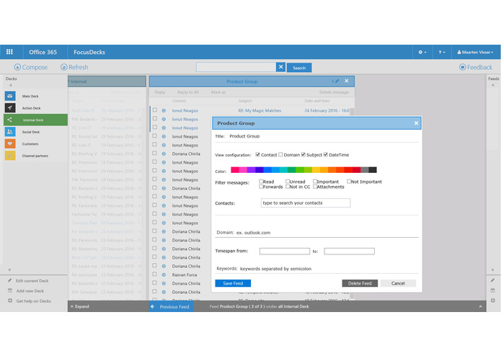Image resolution: width=501 pixels, height=356 pixels.
Task: Pick the black color swatch
Action: tap(373, 169)
